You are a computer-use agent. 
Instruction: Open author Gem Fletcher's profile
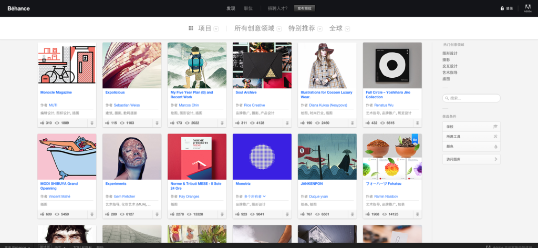pyautogui.click(x=124, y=196)
